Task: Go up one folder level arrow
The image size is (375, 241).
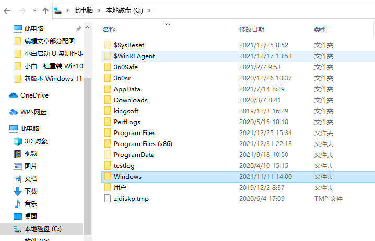Action: (45, 10)
